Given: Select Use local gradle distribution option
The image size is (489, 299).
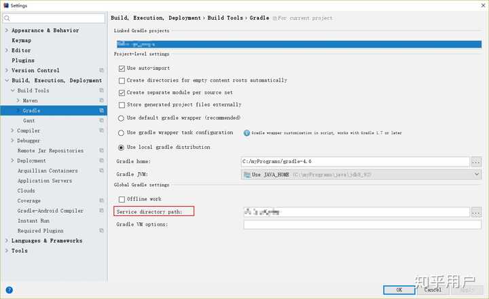Looking at the screenshot, I should pyautogui.click(x=121, y=147).
